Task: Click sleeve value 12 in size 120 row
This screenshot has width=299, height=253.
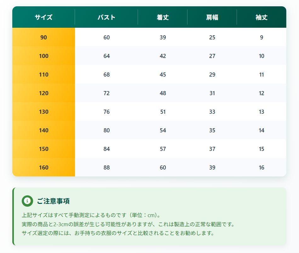Action: tap(262, 93)
